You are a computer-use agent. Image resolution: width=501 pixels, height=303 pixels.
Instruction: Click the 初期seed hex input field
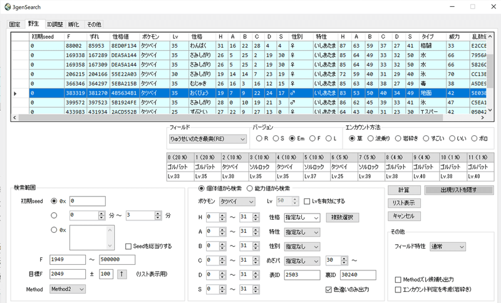point(87,201)
